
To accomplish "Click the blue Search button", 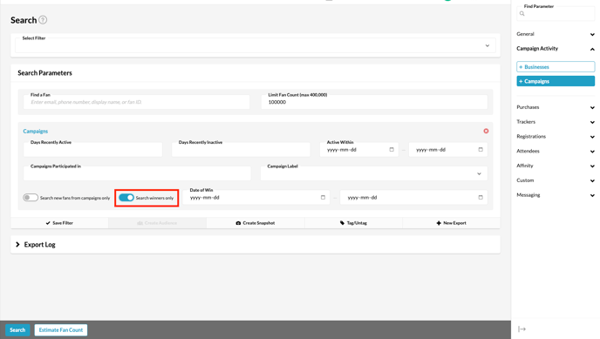I will [17, 329].
